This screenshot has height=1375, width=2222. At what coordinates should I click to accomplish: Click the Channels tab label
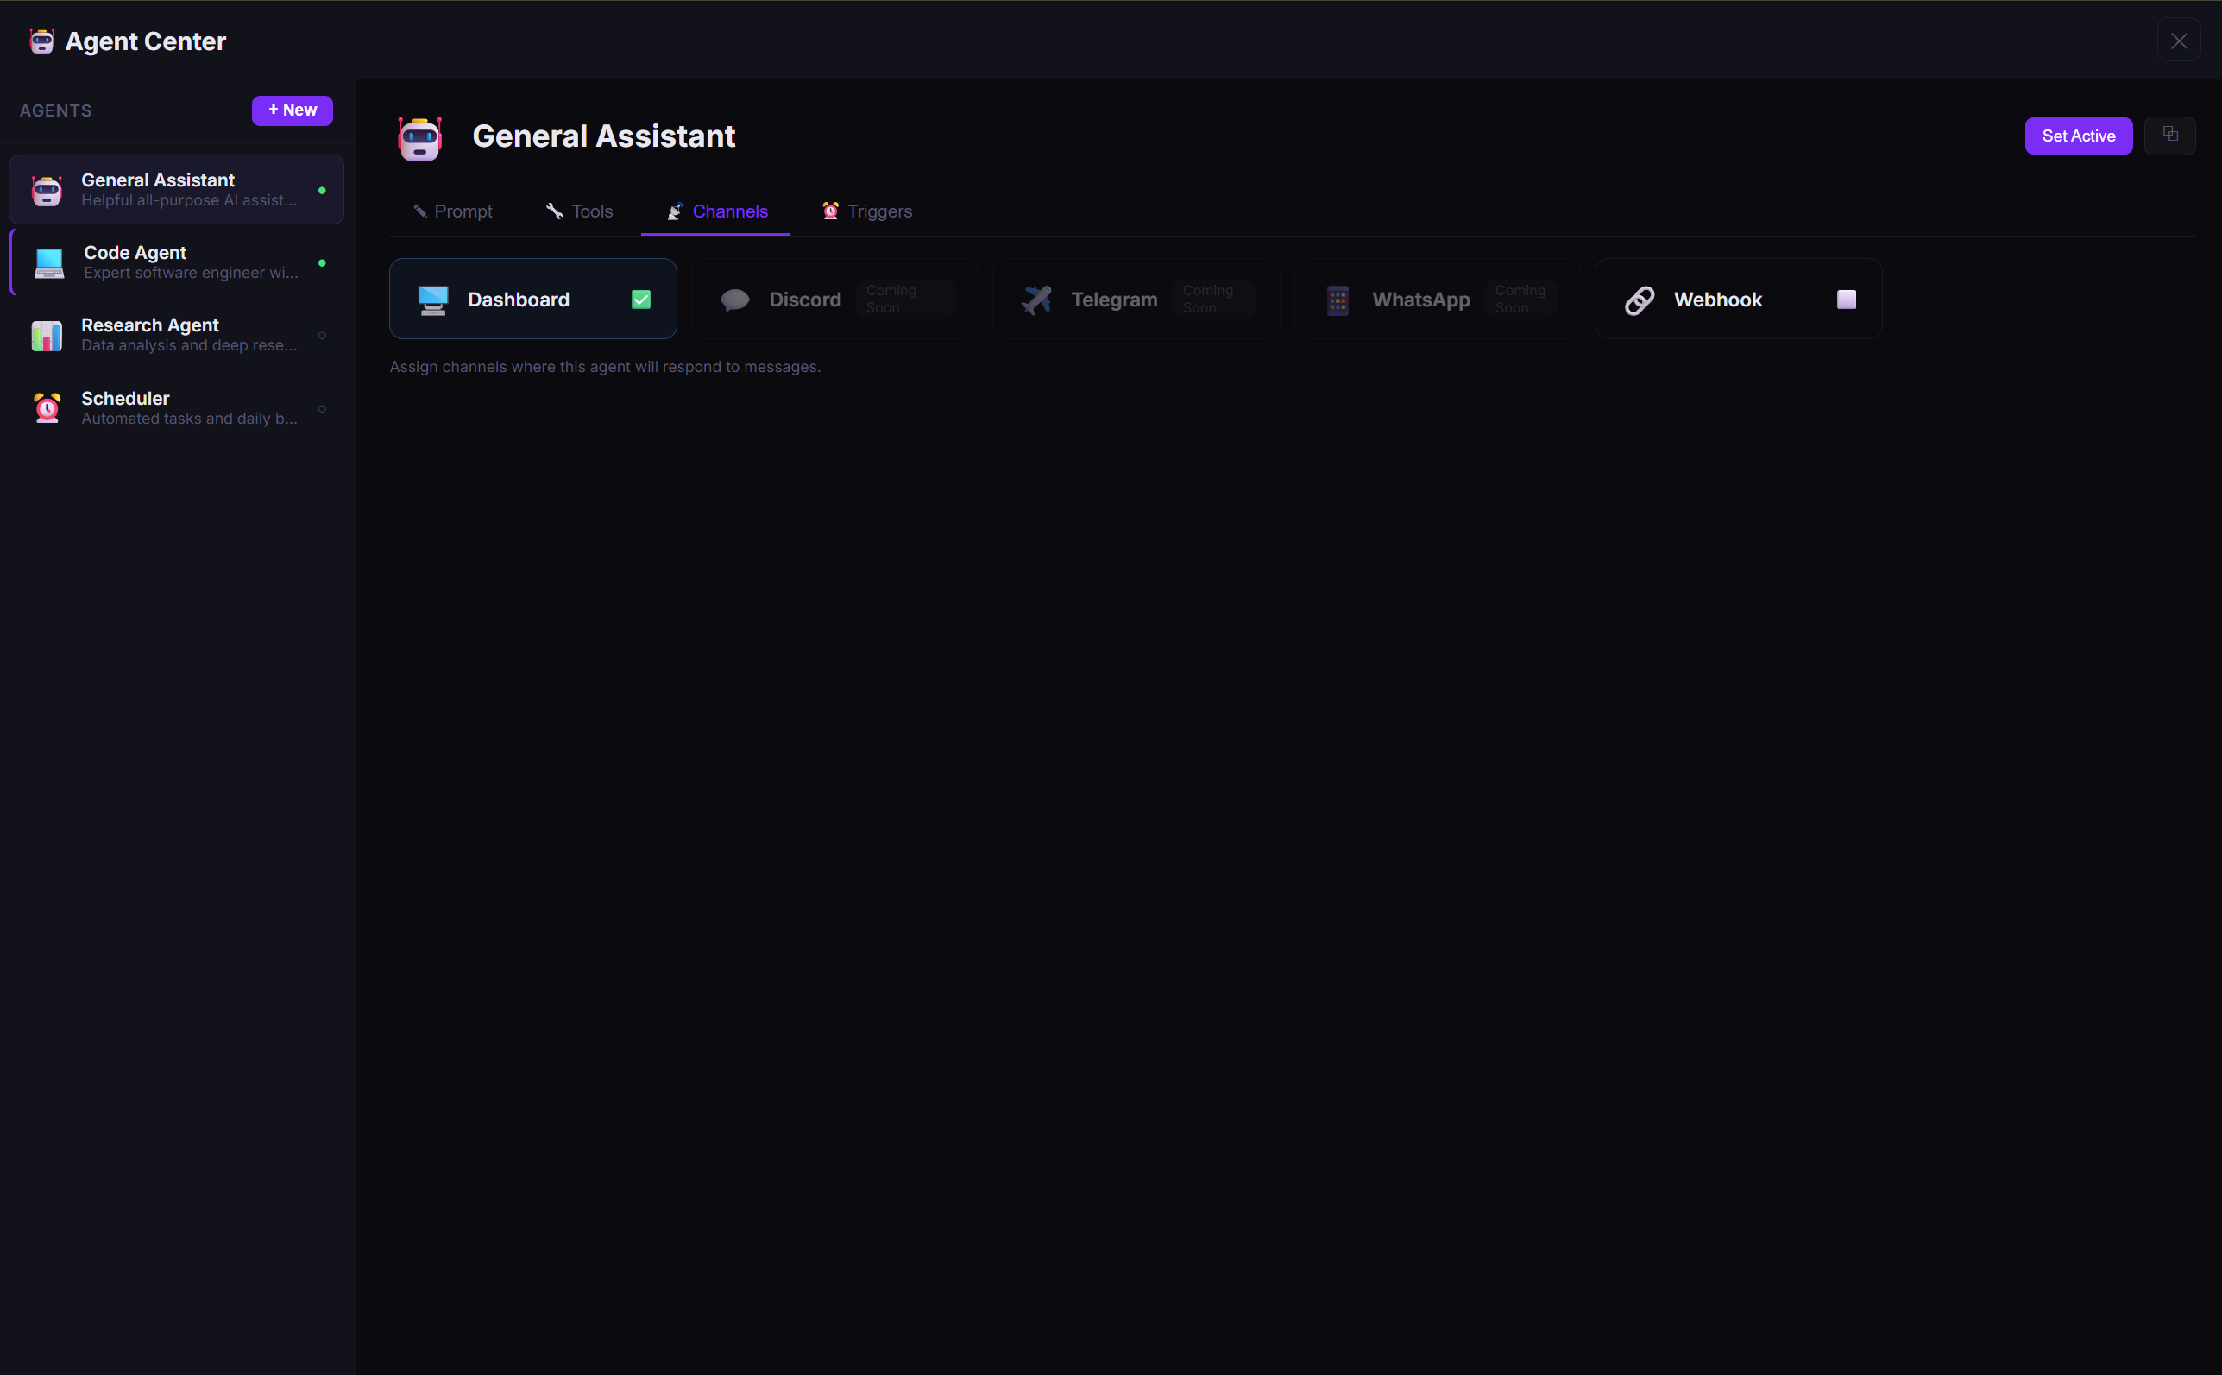pyautogui.click(x=728, y=210)
